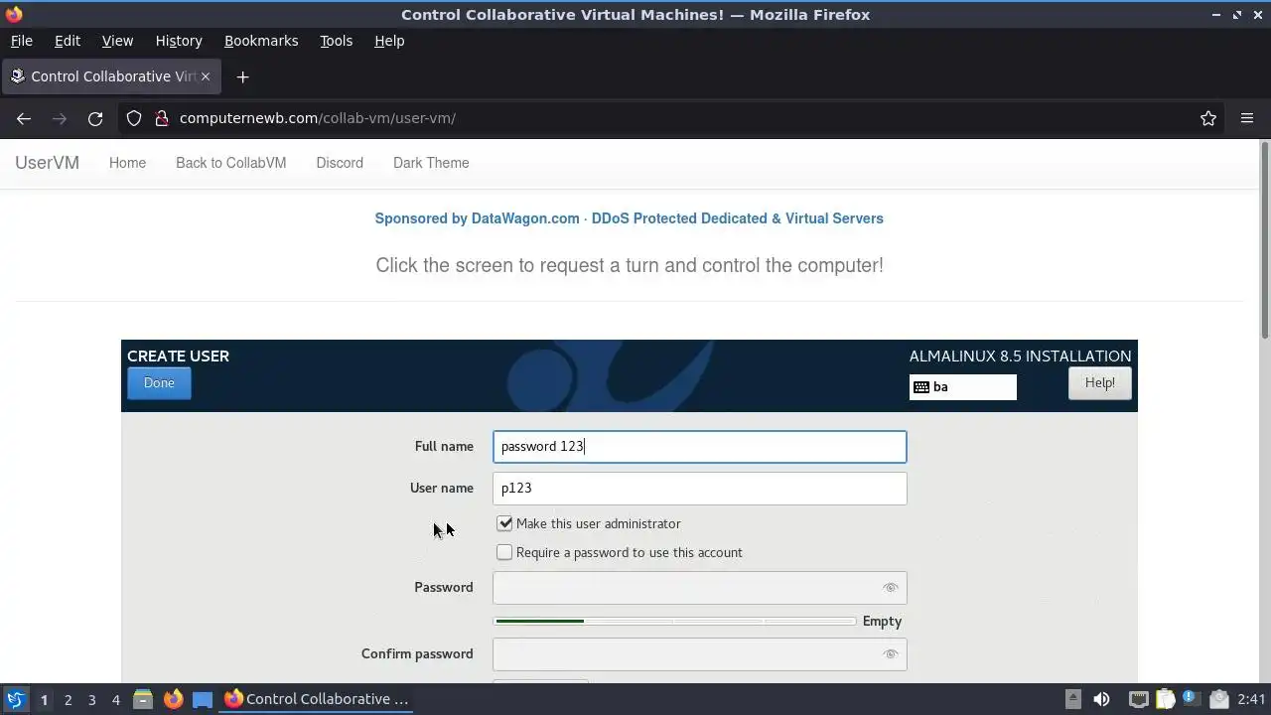Image resolution: width=1271 pixels, height=715 pixels.
Task: Click the taskbar clock showing 2:41
Action: (x=1251, y=699)
